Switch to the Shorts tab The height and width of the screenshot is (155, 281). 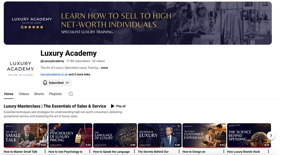(x=39, y=94)
